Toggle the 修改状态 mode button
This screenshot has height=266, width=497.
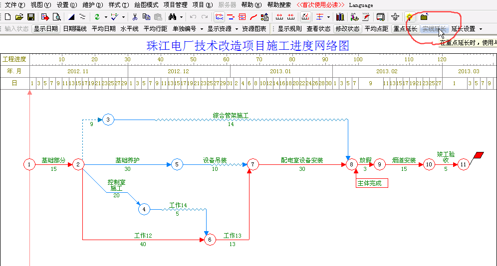point(347,29)
